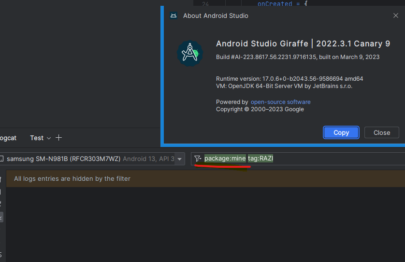Click the Close button in About dialog
The width and height of the screenshot is (405, 262).
click(x=381, y=132)
